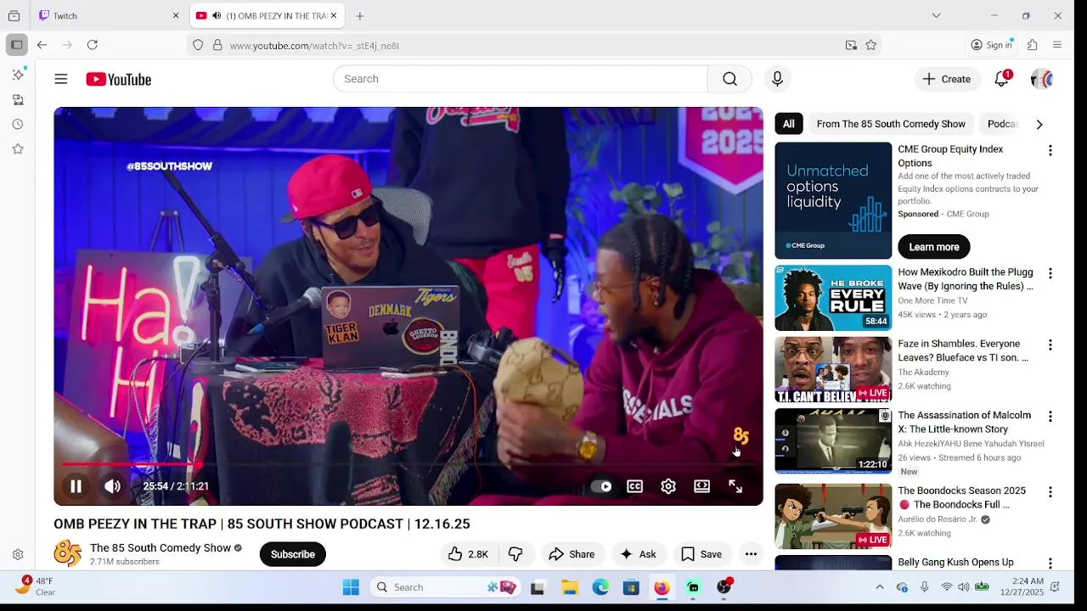The image size is (1087, 611).
Task: Show more filter chips with arrow
Action: (1039, 124)
